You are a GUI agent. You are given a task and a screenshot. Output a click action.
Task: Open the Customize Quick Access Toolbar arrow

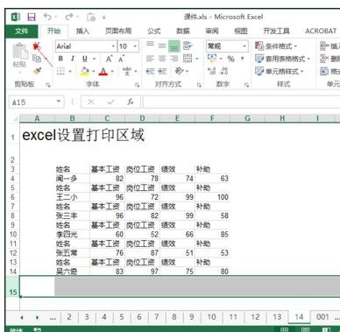click(103, 18)
